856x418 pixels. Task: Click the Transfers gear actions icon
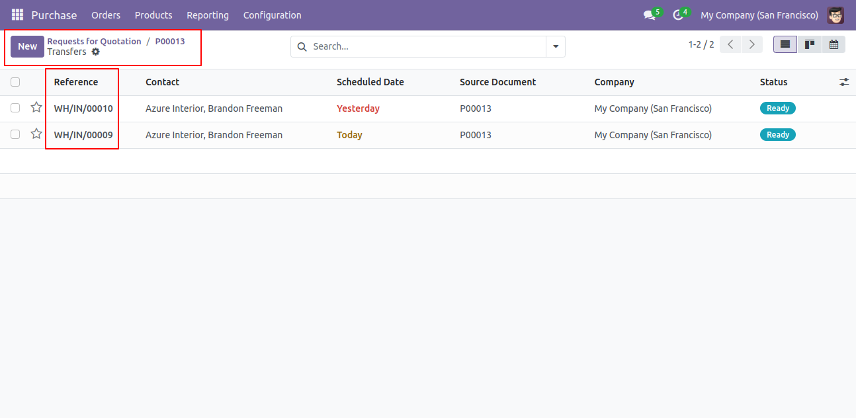click(x=96, y=52)
